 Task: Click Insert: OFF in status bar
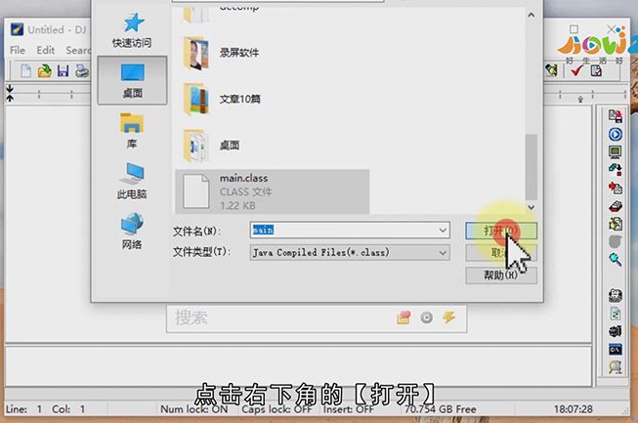[348, 408]
